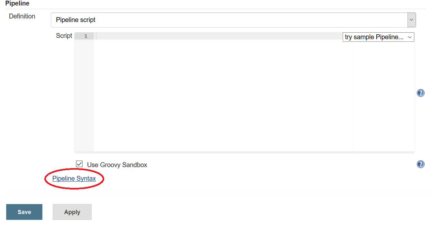433x228 pixels.
Task: Open help for Use Groovy Sandbox
Action: point(420,164)
